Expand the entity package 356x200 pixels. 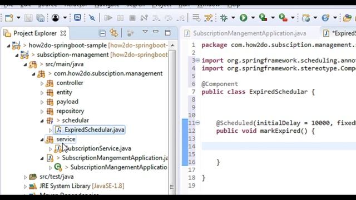pos(42,93)
